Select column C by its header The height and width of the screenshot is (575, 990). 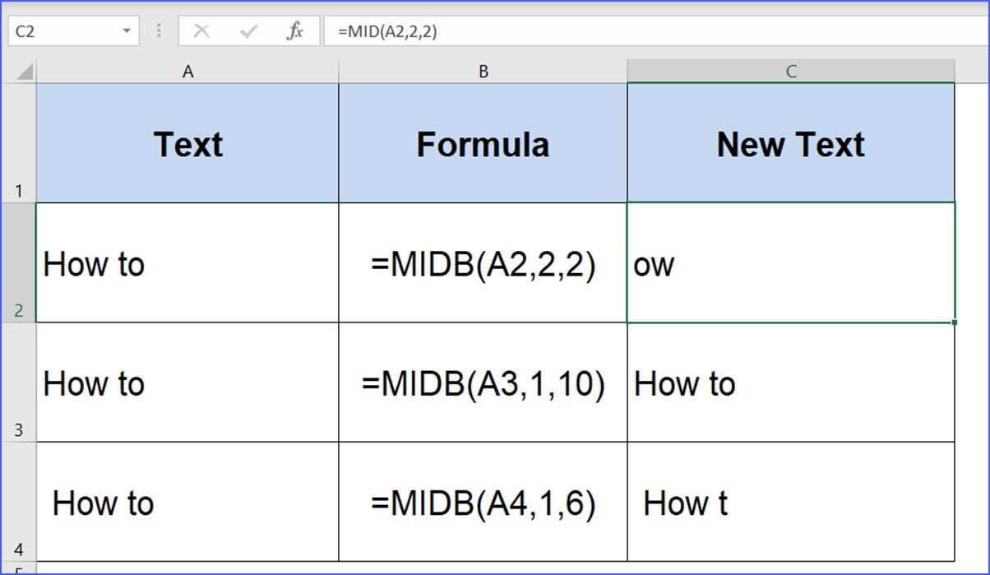tap(790, 72)
